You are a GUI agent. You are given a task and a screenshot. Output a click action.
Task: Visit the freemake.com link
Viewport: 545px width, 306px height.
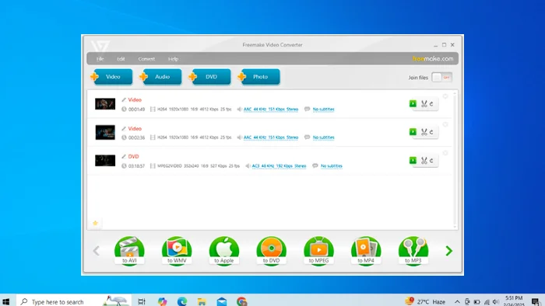pos(433,58)
